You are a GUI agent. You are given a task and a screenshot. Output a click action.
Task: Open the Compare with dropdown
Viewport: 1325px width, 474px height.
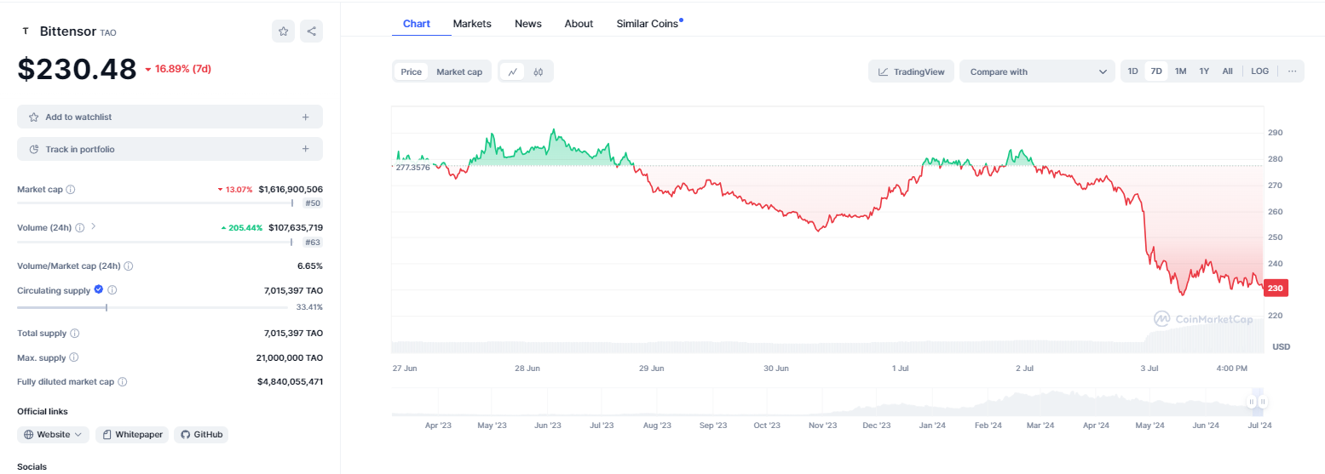1036,72
